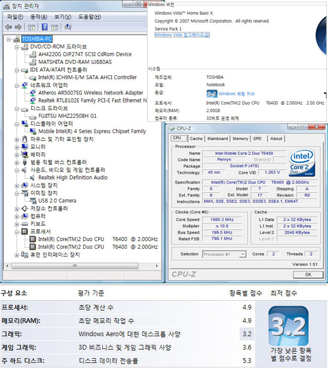Click the blue Help question-mark toolbar icon

(44, 27)
